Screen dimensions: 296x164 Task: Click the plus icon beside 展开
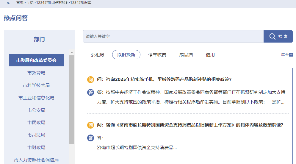pos(291,55)
